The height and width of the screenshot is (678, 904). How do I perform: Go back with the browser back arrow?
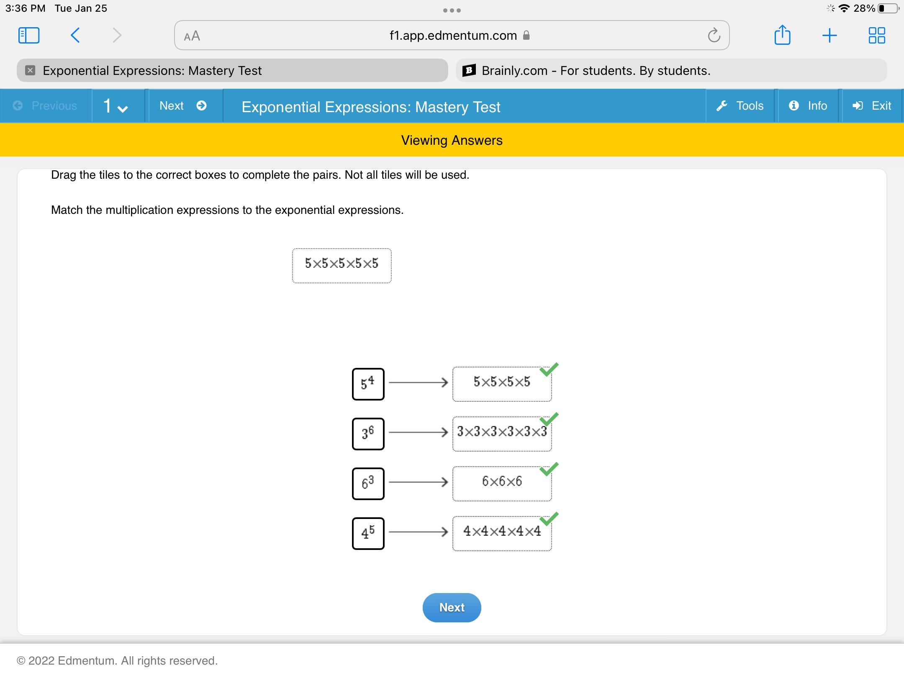coord(75,35)
